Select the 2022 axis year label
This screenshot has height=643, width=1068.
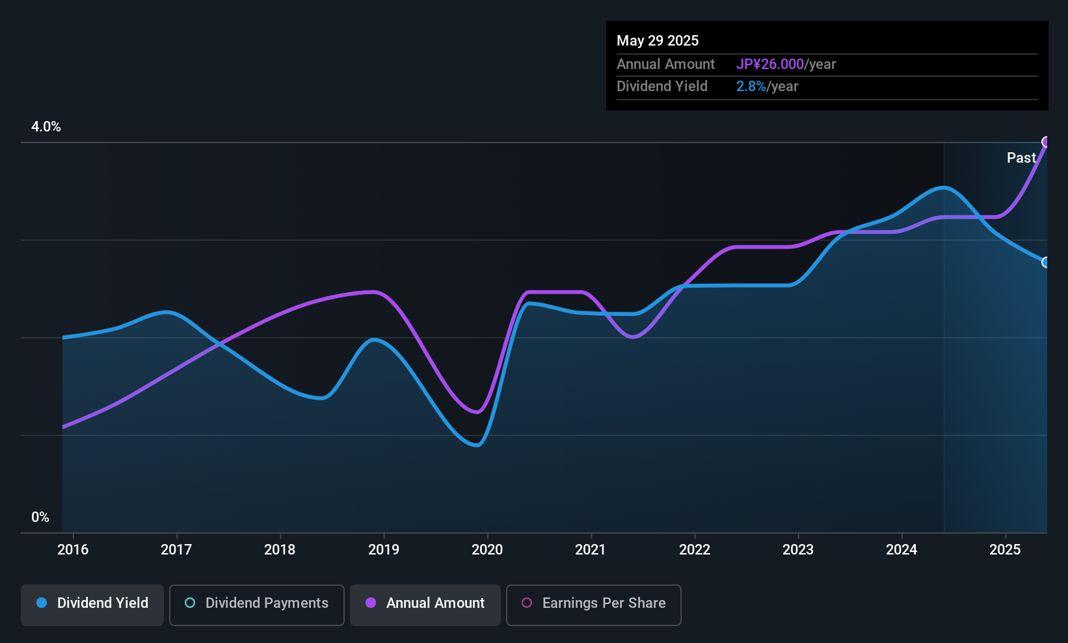pos(695,549)
